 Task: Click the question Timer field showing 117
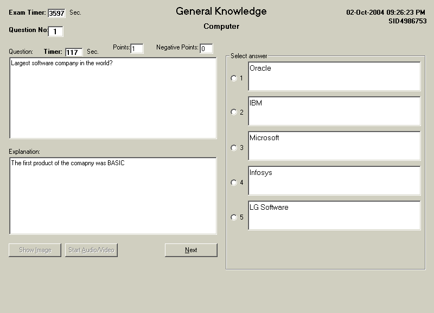point(73,52)
